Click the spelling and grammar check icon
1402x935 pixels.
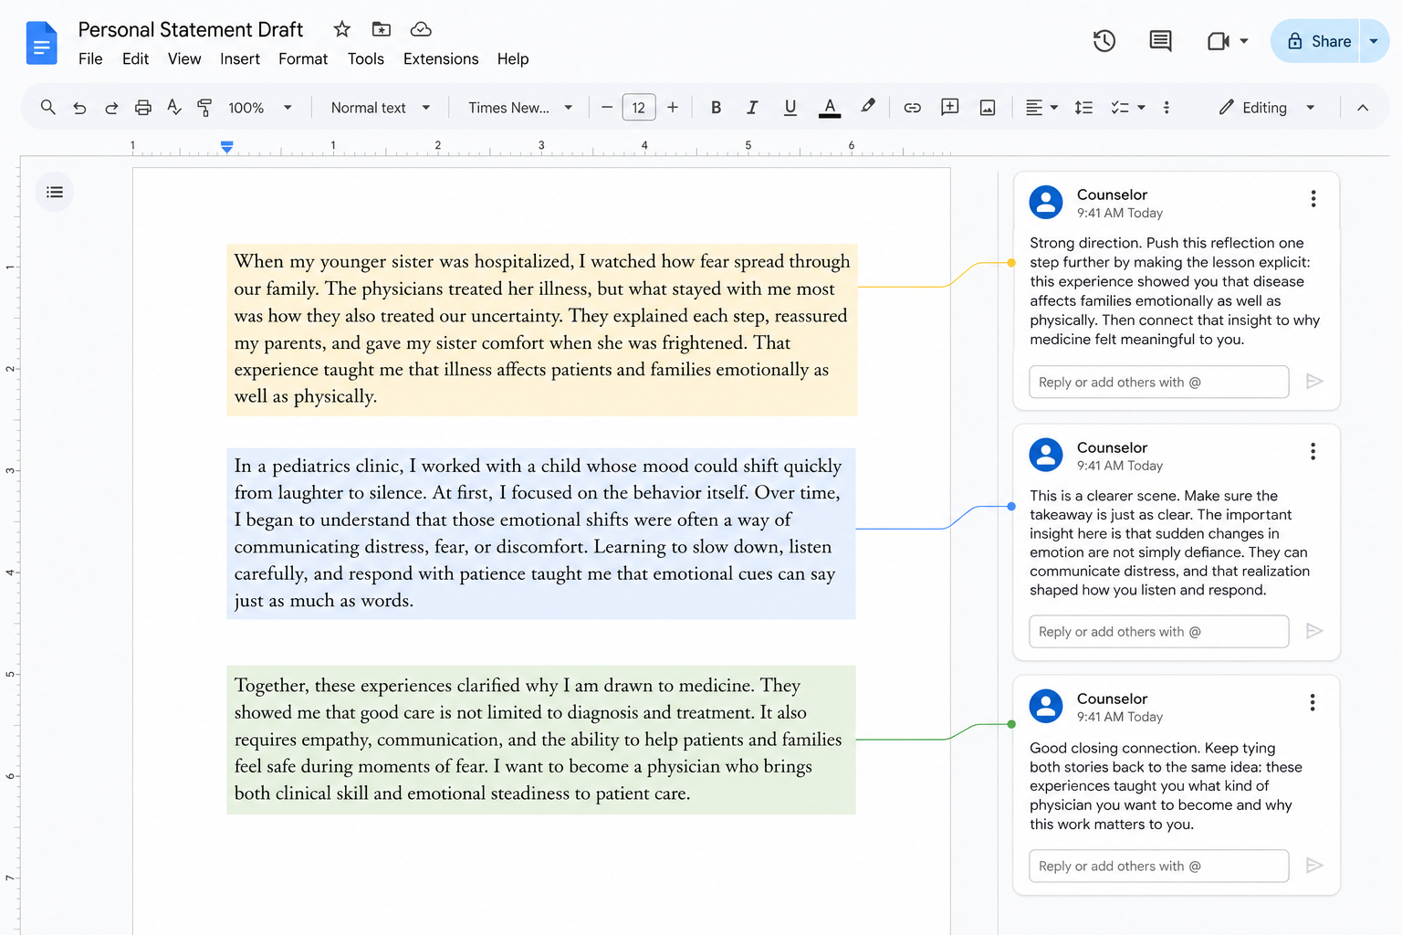(x=174, y=108)
